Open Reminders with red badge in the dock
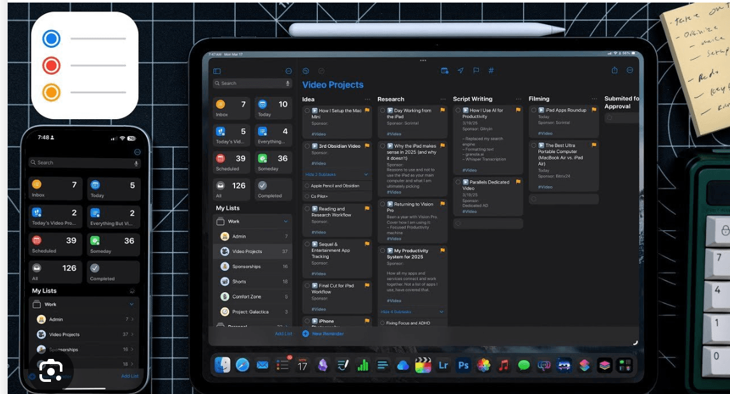730x394 pixels. [283, 365]
